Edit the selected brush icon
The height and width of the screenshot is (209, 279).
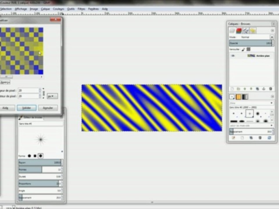tap(233, 138)
